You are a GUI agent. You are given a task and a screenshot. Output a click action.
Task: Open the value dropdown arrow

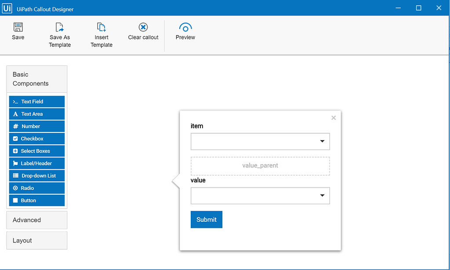pyautogui.click(x=322, y=195)
